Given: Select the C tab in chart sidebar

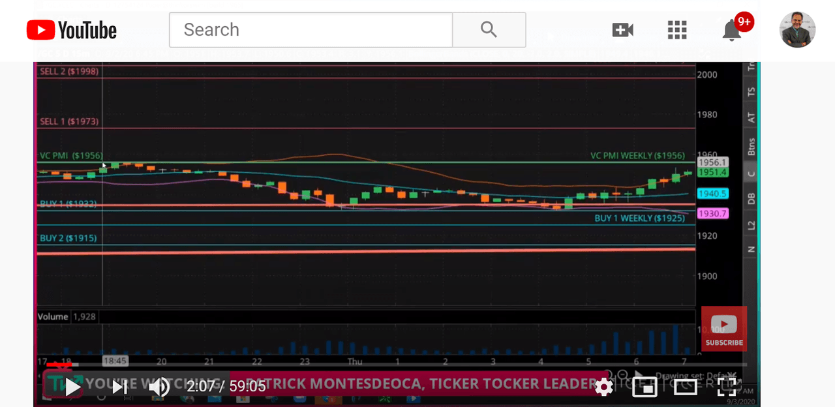Looking at the screenshot, I should (x=751, y=173).
